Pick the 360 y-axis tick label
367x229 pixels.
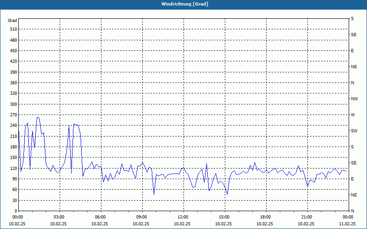click(14, 83)
